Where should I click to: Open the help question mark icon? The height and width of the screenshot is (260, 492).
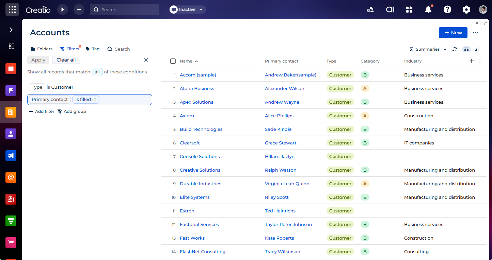click(447, 10)
